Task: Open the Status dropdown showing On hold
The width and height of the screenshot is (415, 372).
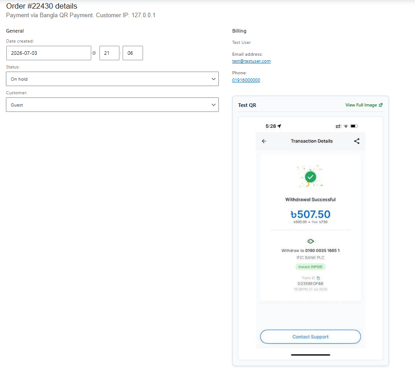Action: click(x=112, y=79)
